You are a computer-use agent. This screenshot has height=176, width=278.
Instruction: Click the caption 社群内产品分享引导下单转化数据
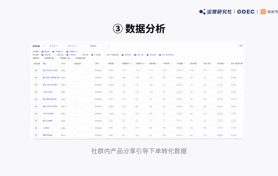139,151
